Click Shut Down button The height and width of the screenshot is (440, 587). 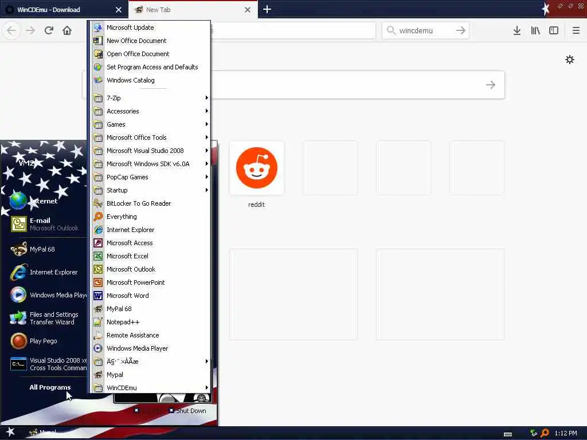pos(187,410)
